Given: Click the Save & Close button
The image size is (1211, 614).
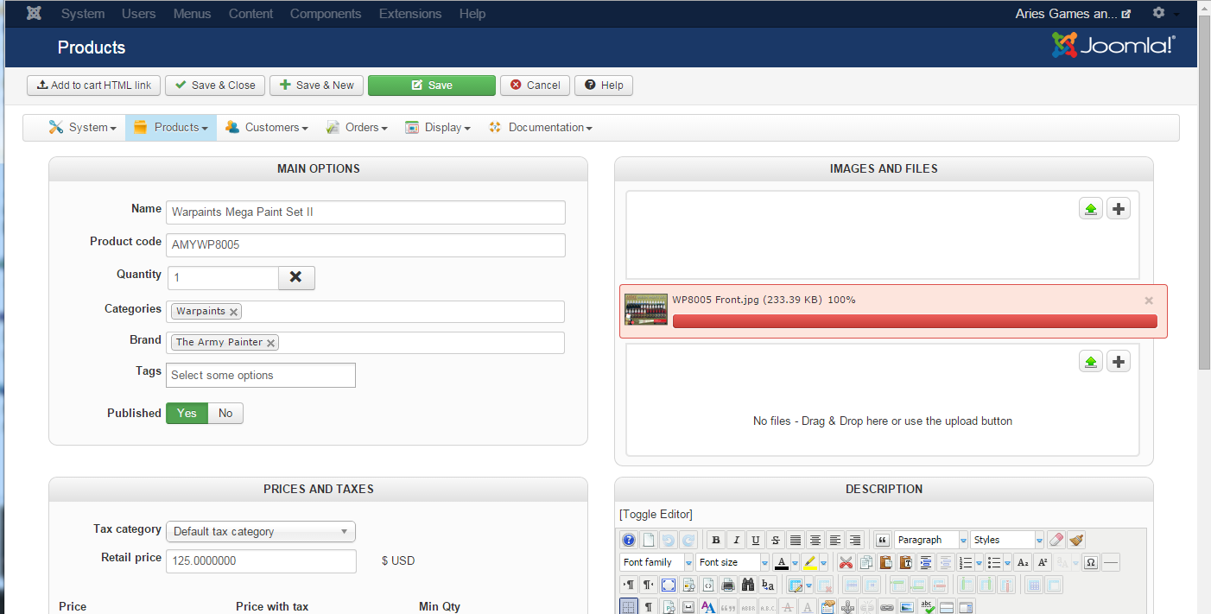Looking at the screenshot, I should [215, 85].
